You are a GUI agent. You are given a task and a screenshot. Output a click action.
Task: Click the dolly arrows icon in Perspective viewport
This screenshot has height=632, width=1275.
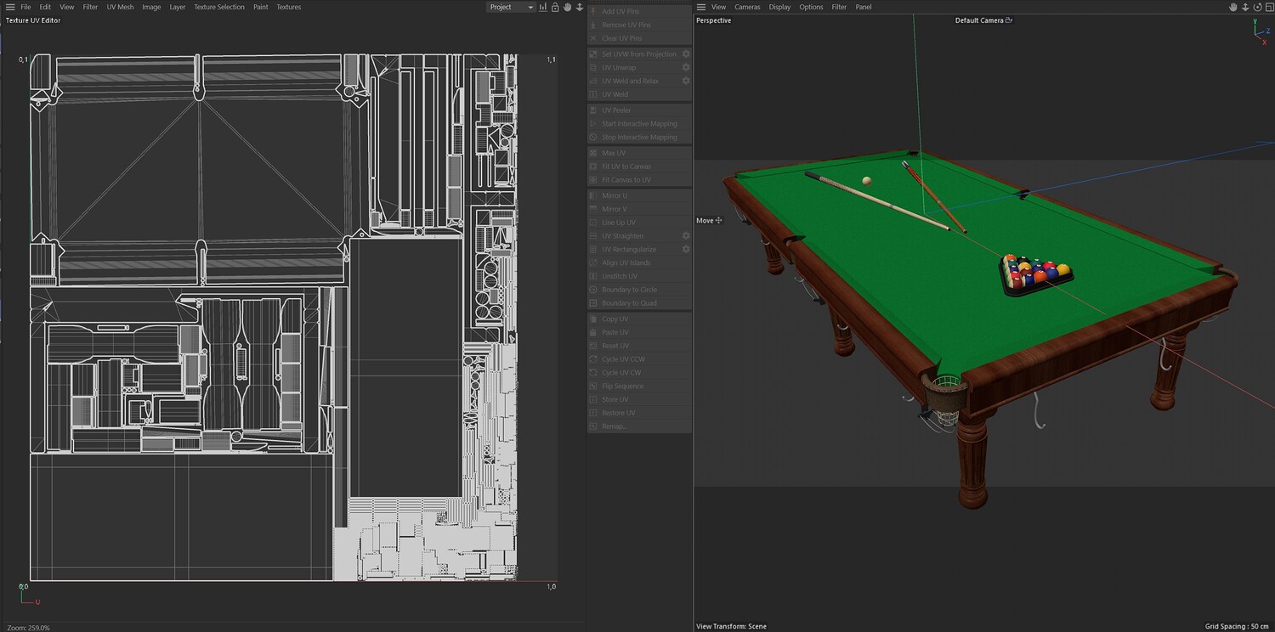1244,7
